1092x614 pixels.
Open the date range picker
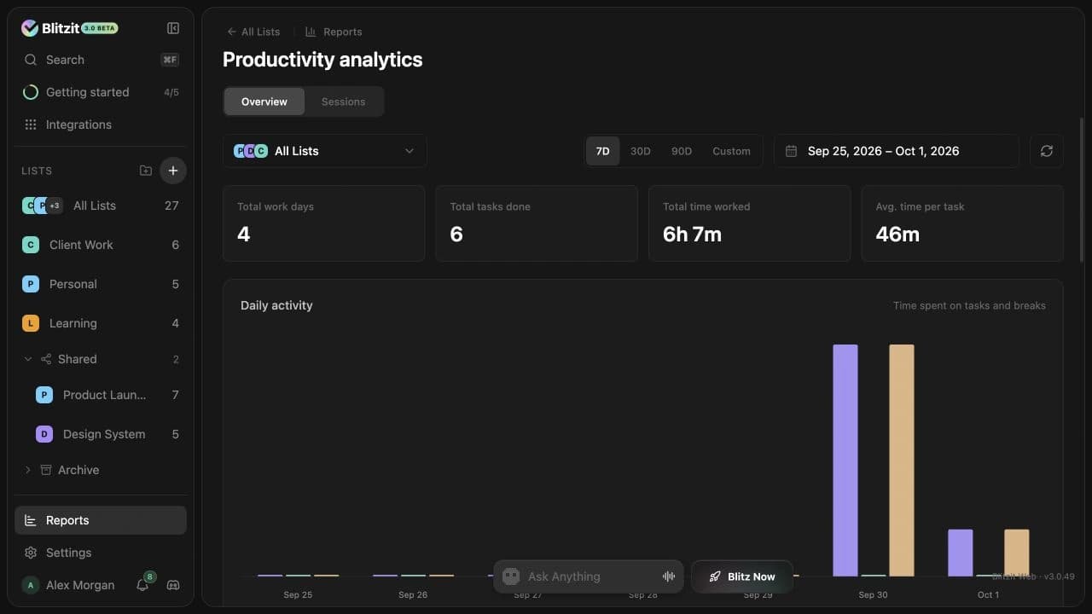pos(897,151)
